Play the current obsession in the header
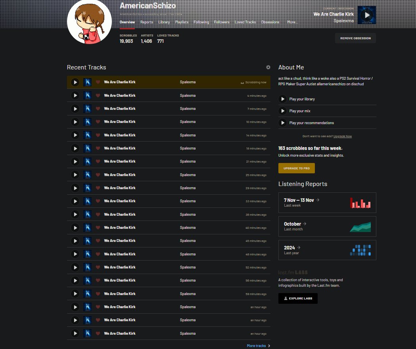Viewport: 416px width, 349px height. [367, 15]
